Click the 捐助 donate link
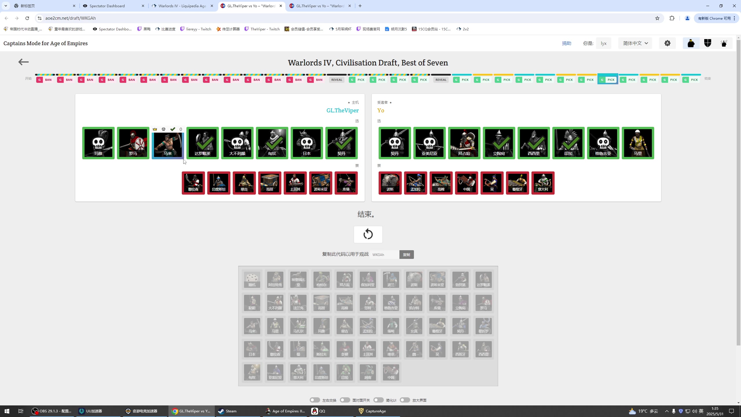This screenshot has height=417, width=741. [x=566, y=43]
